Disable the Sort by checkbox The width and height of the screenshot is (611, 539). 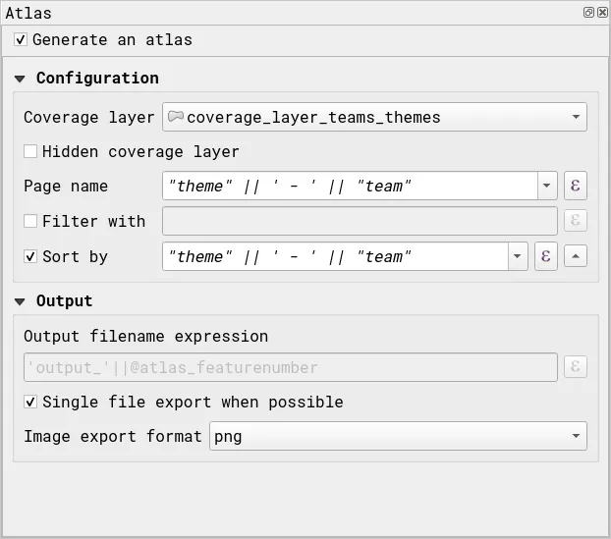coord(30,256)
